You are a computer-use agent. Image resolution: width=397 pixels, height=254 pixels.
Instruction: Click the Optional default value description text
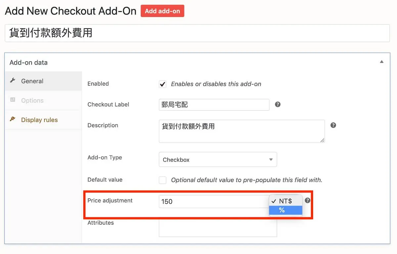(246, 180)
